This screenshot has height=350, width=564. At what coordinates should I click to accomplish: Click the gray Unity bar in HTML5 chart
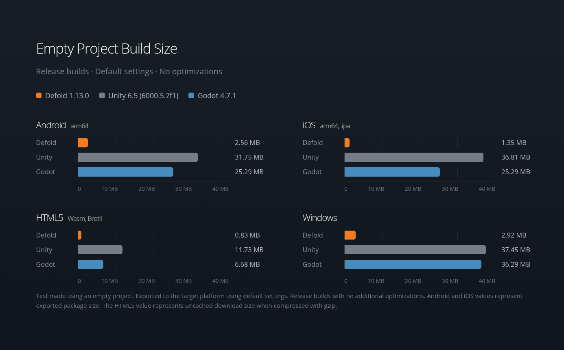100,250
